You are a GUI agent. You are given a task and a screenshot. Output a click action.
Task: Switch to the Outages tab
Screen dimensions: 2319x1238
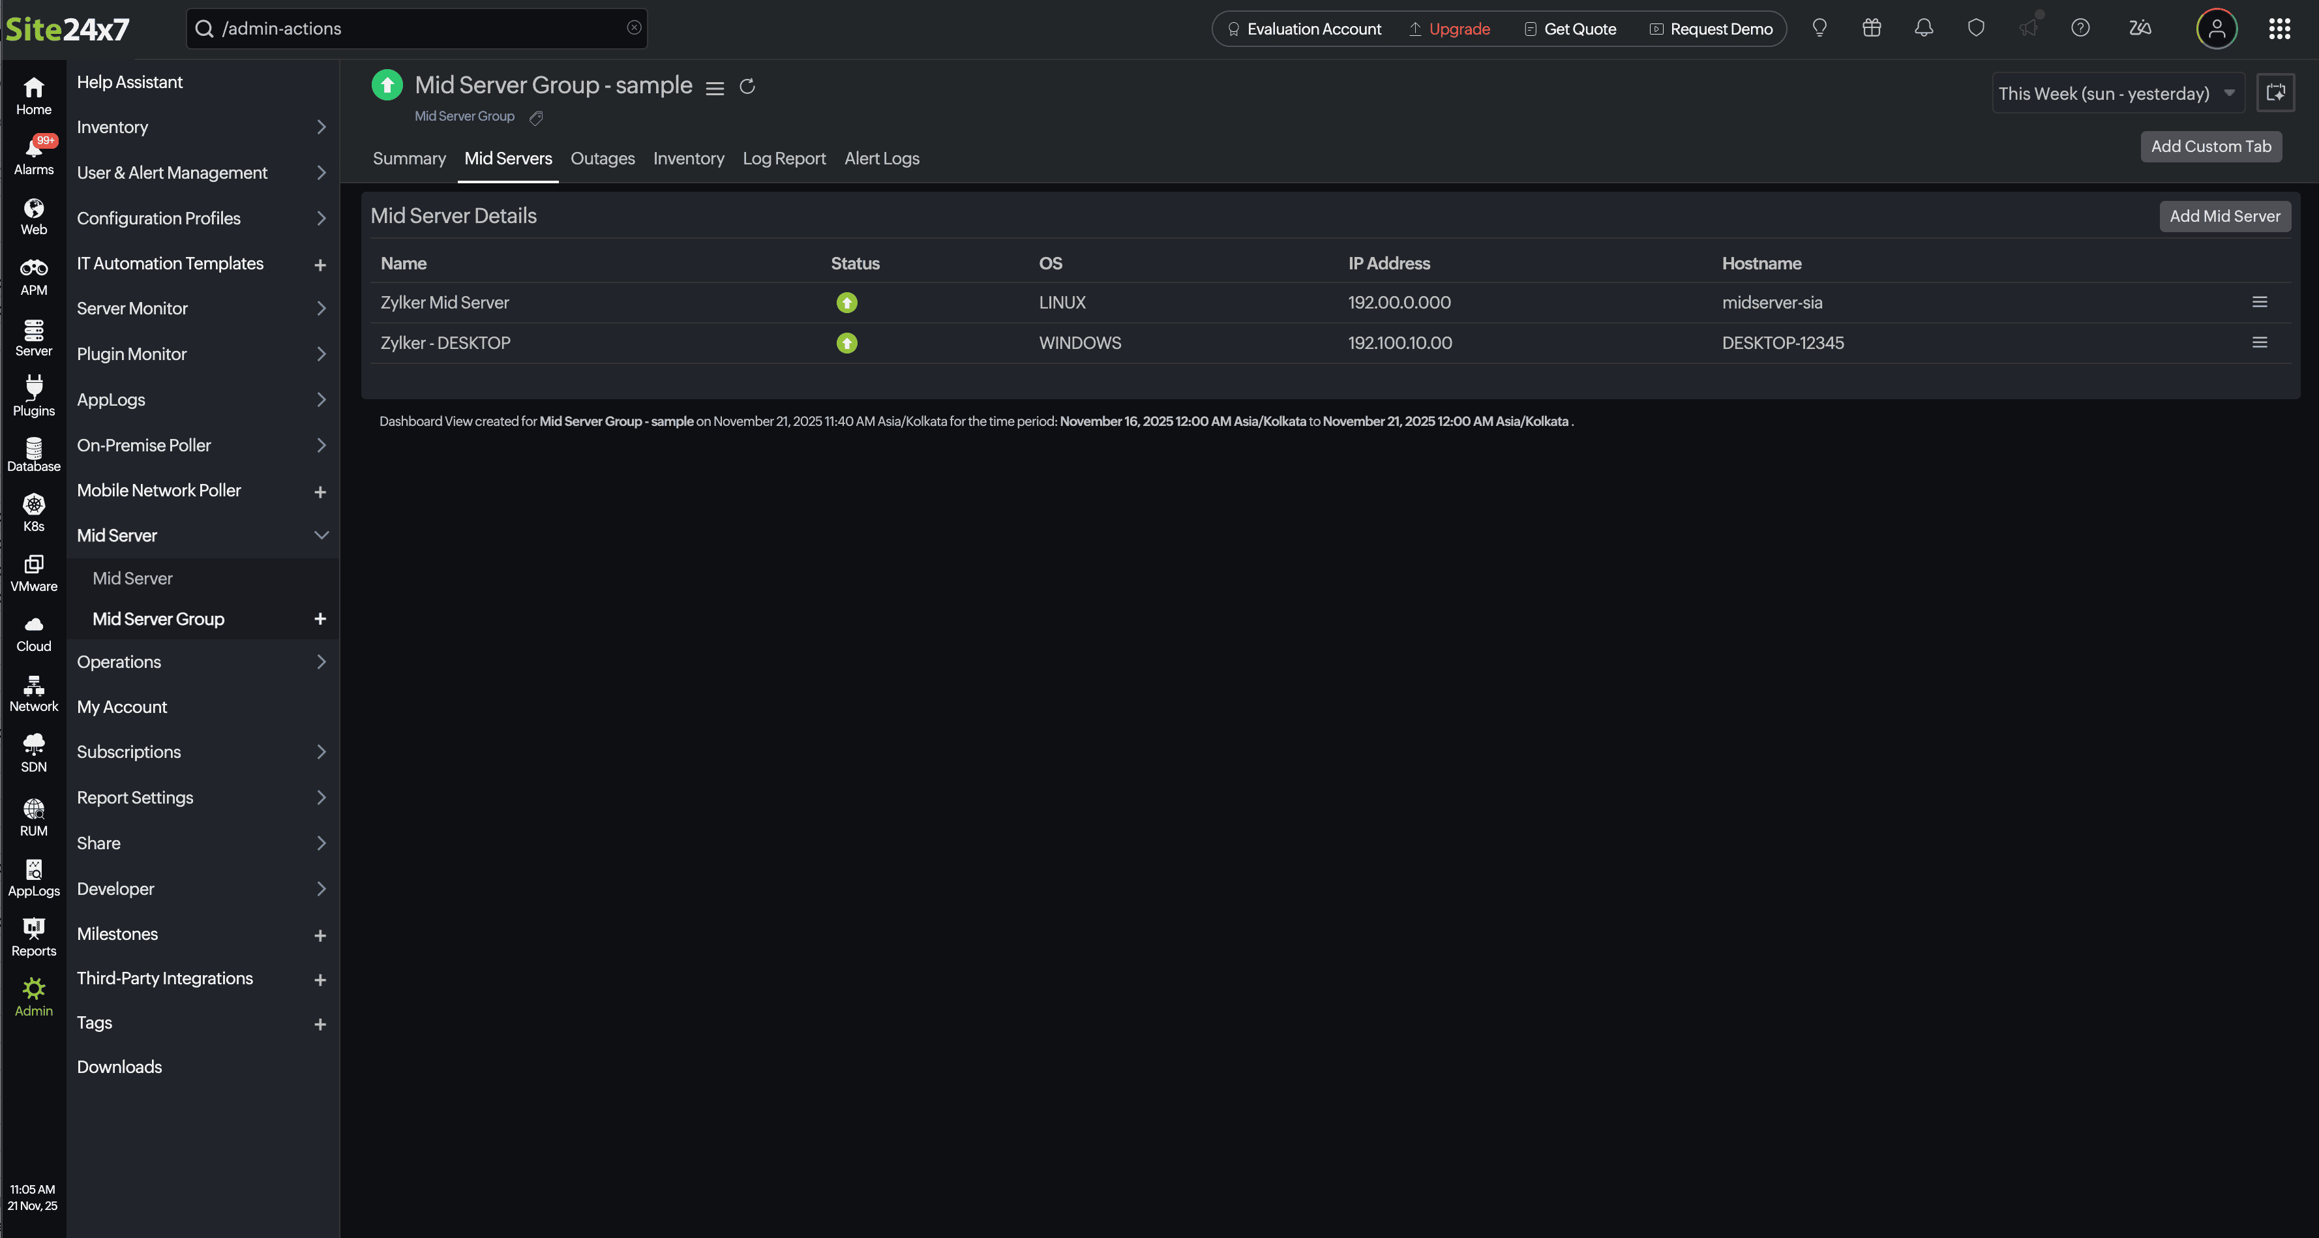pyautogui.click(x=603, y=159)
